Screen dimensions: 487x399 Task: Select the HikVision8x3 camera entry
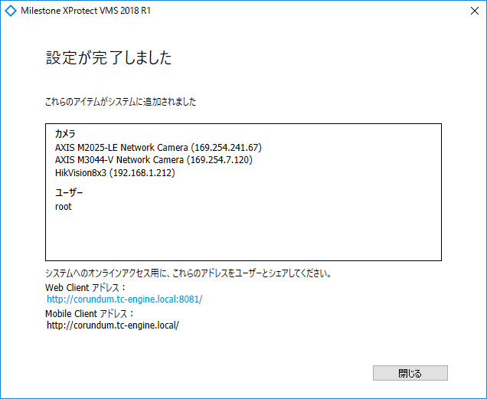115,173
